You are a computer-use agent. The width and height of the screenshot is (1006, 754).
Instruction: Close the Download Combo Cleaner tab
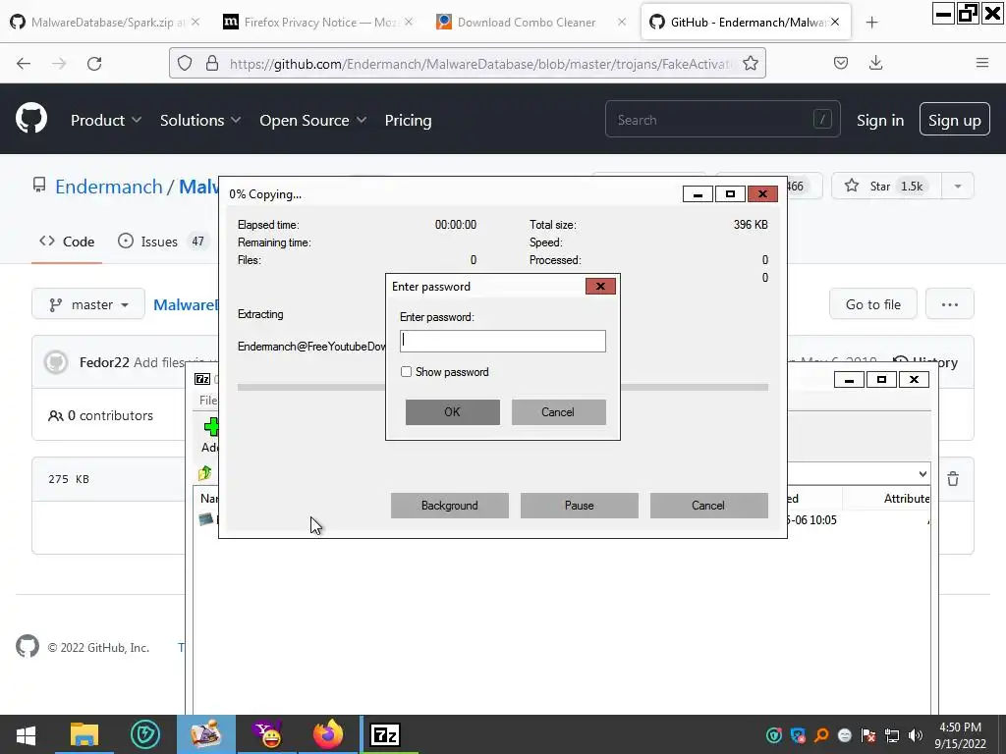tap(621, 23)
